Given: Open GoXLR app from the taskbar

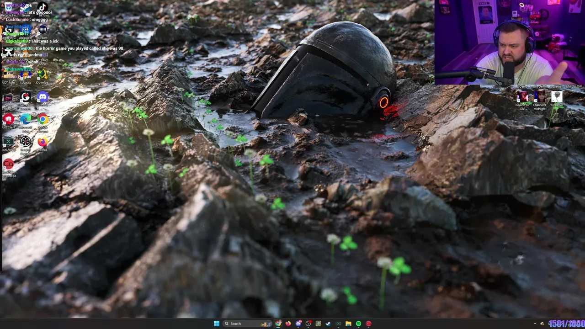Looking at the screenshot, I should 338,324.
